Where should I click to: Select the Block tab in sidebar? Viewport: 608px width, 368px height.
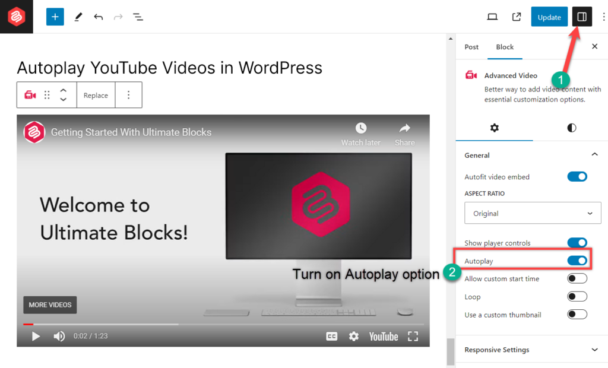point(505,47)
